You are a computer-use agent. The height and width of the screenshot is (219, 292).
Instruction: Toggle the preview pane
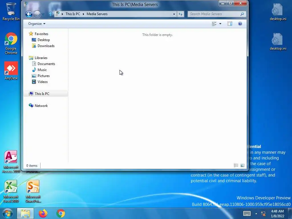(230, 24)
